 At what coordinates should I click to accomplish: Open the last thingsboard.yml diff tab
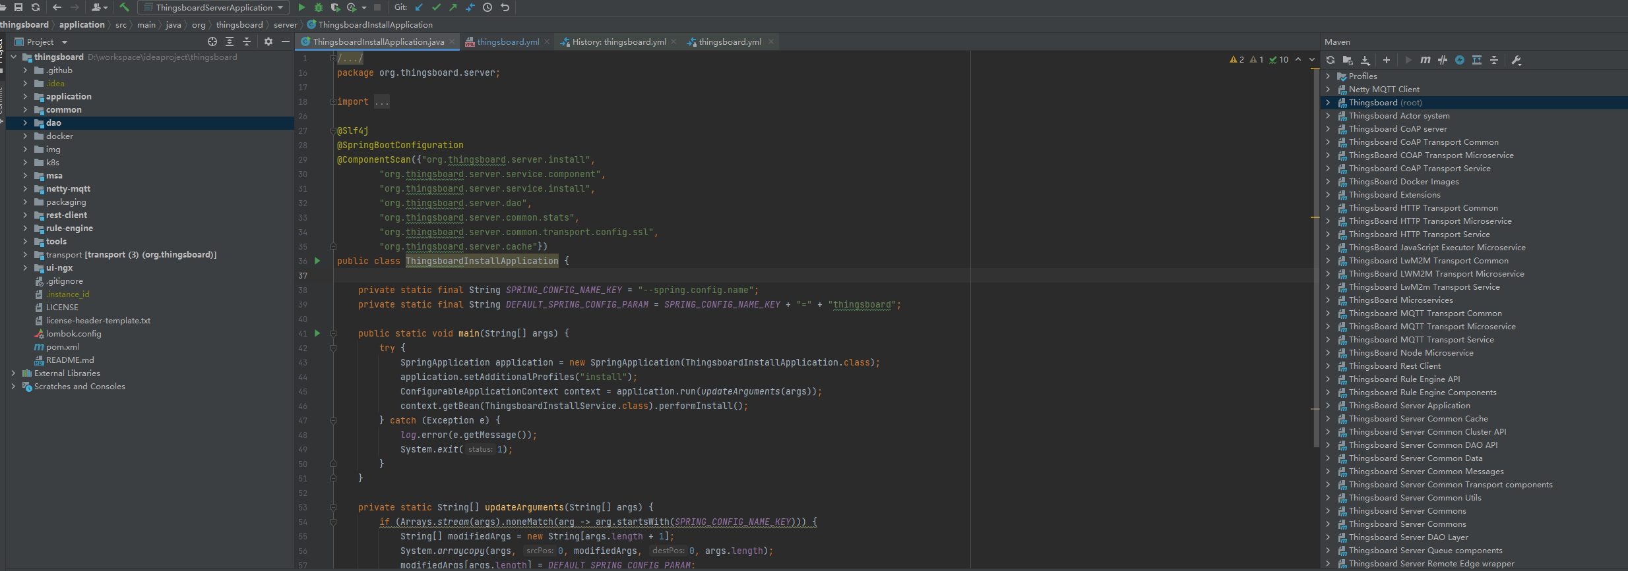[730, 41]
